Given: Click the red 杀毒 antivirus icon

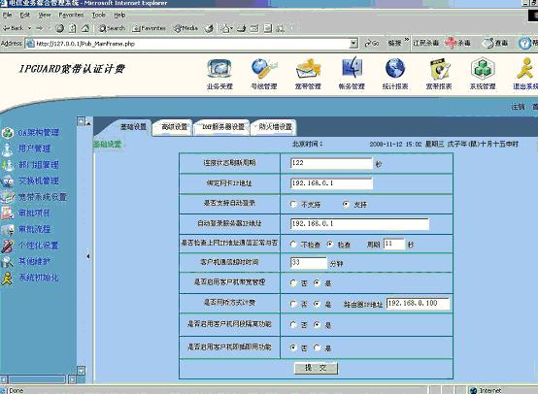Looking at the screenshot, I should [x=451, y=43].
